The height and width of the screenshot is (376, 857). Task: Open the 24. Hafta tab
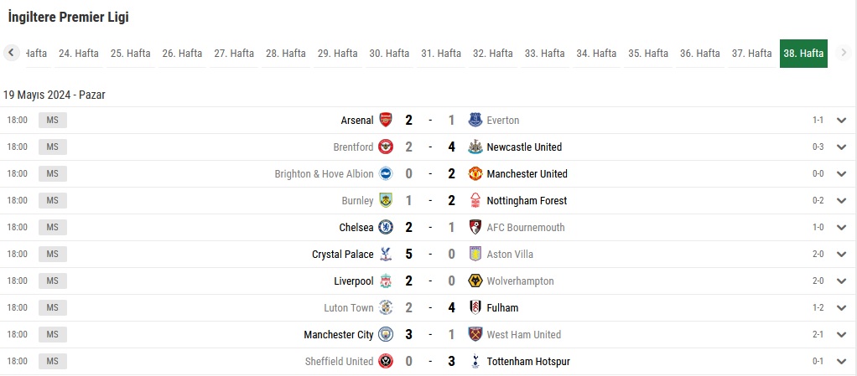click(79, 54)
